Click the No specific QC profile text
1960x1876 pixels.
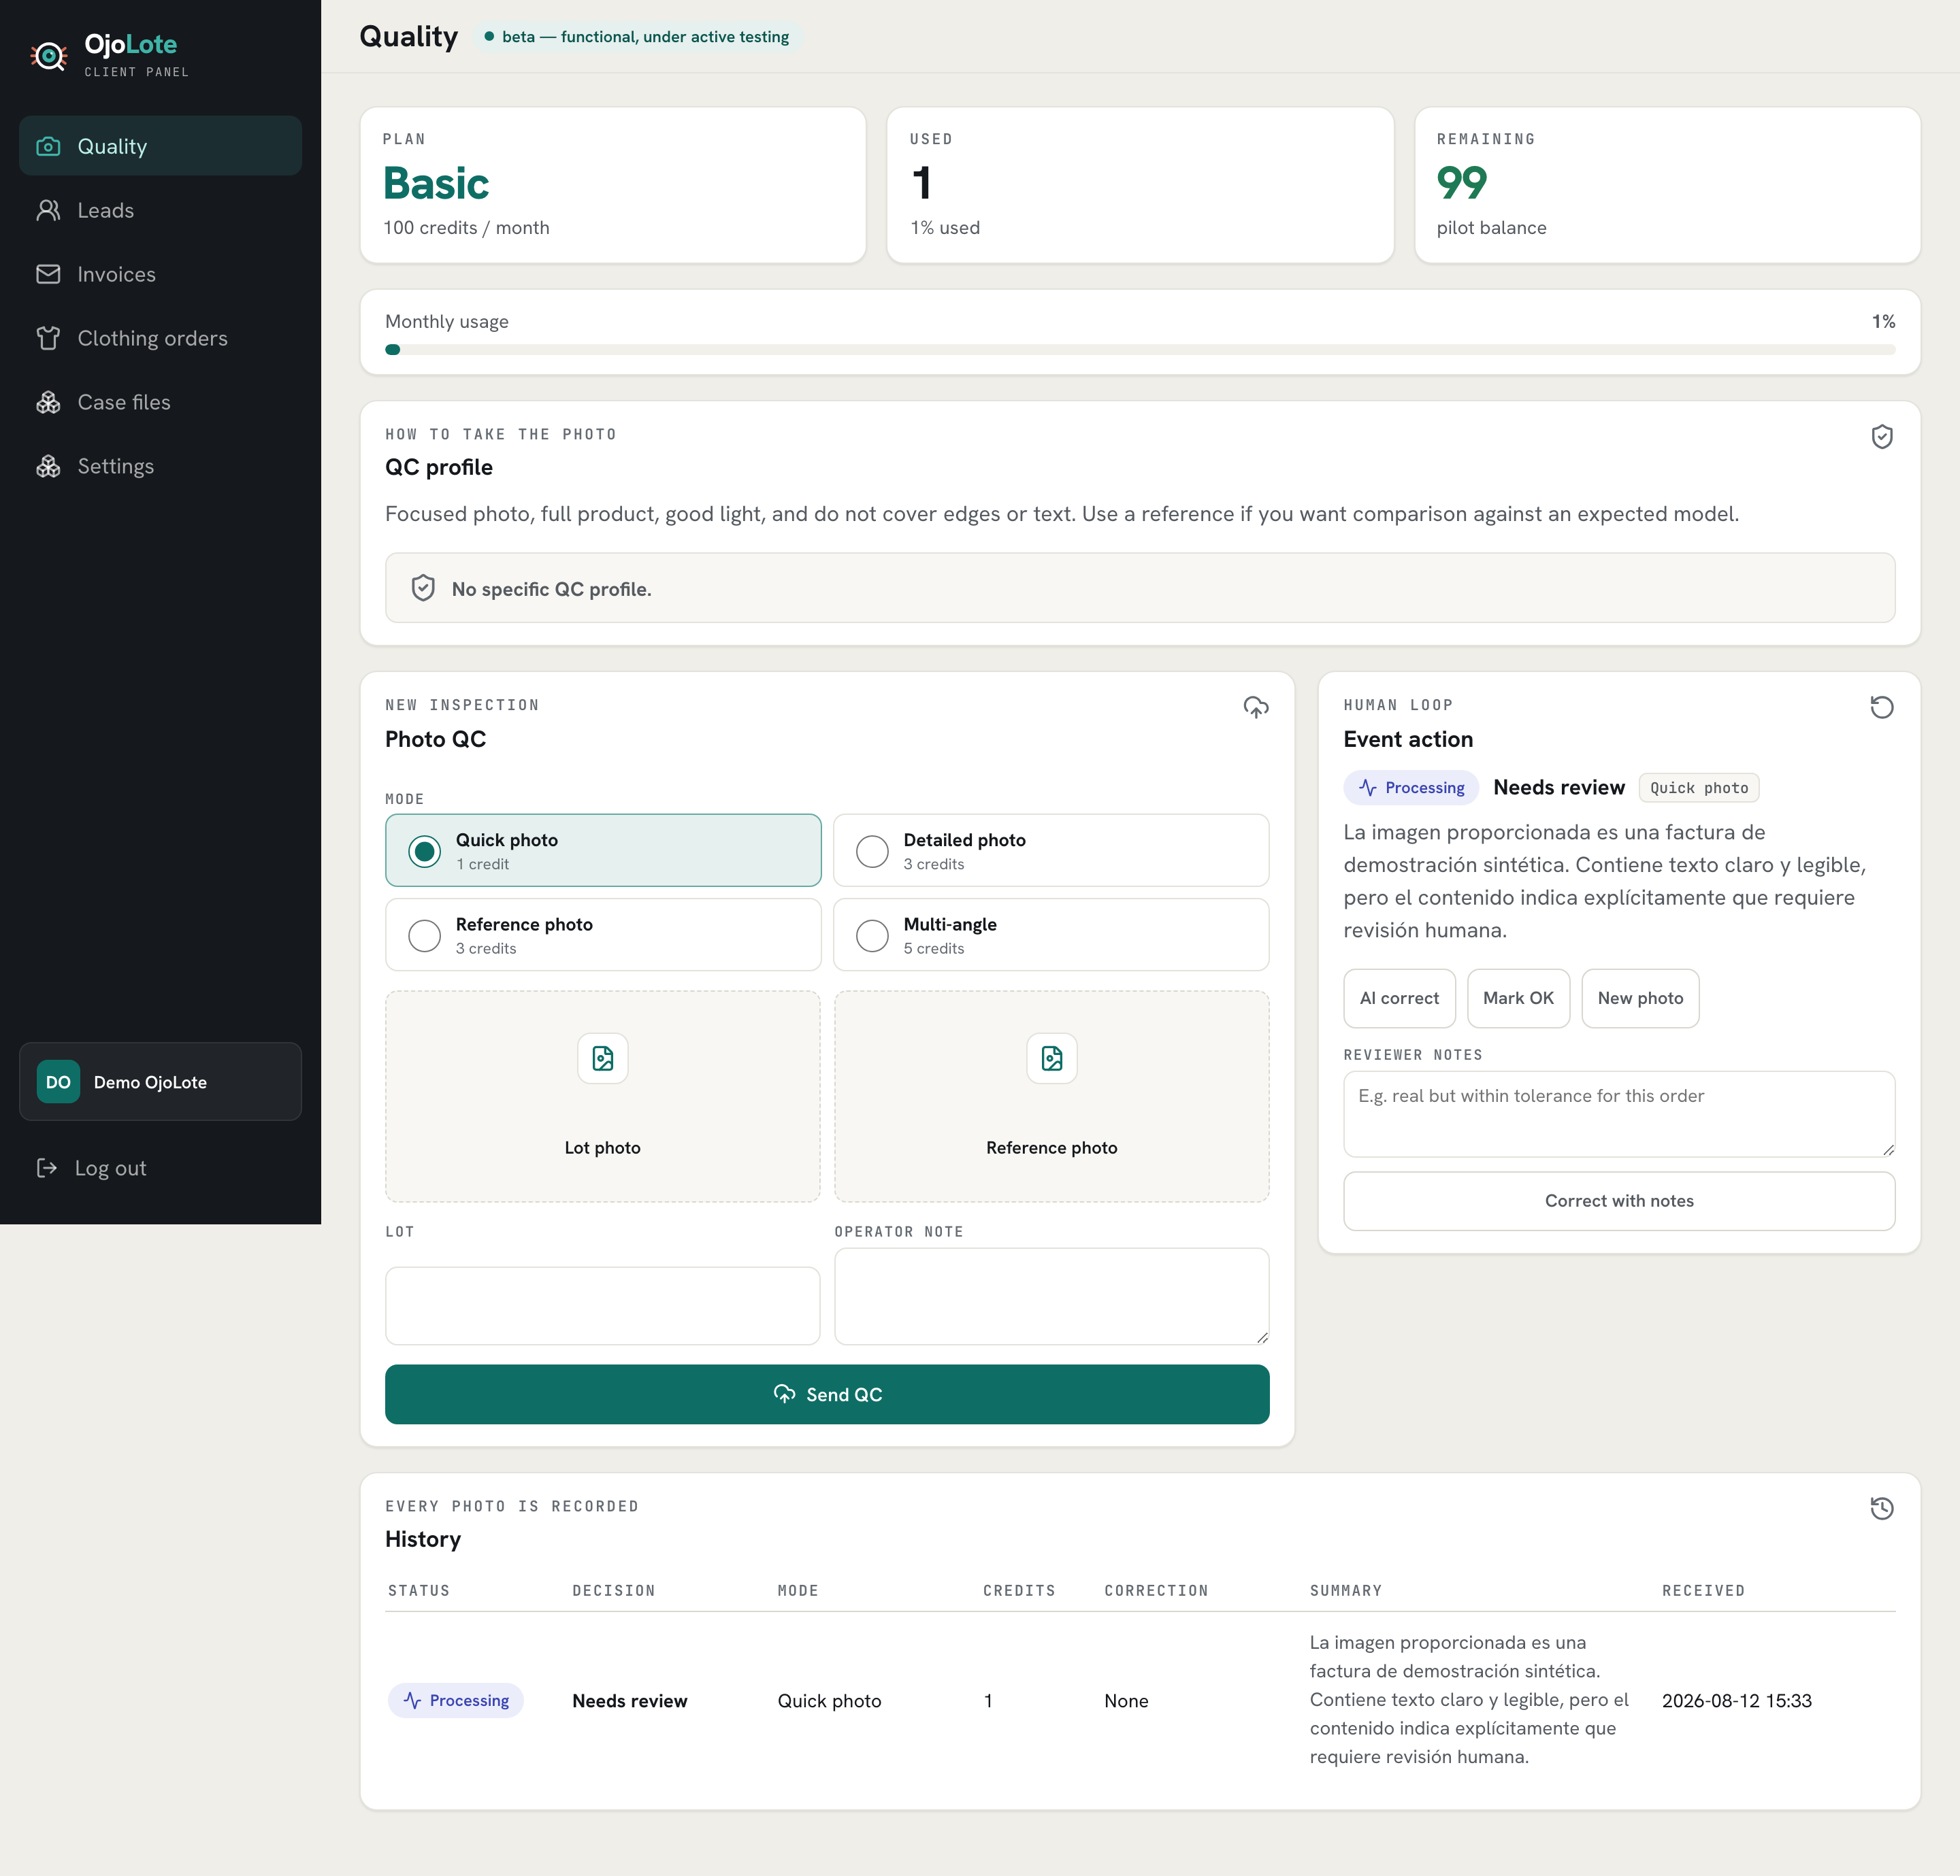point(552,590)
